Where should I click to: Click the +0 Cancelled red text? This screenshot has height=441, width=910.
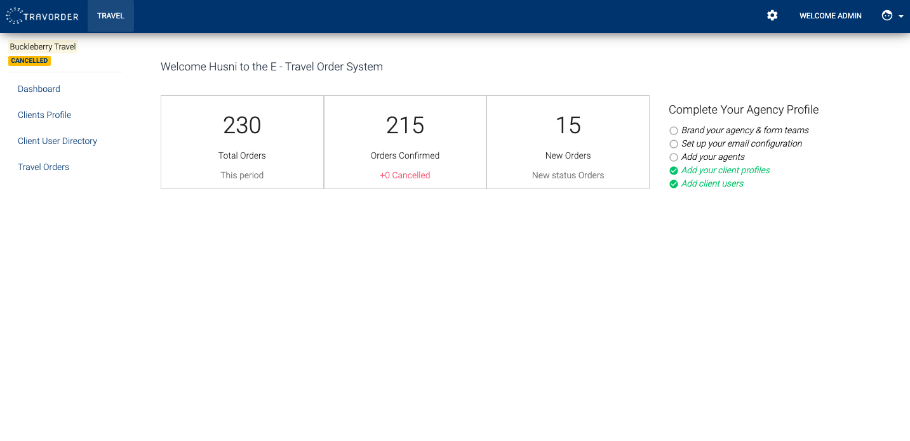[405, 175]
